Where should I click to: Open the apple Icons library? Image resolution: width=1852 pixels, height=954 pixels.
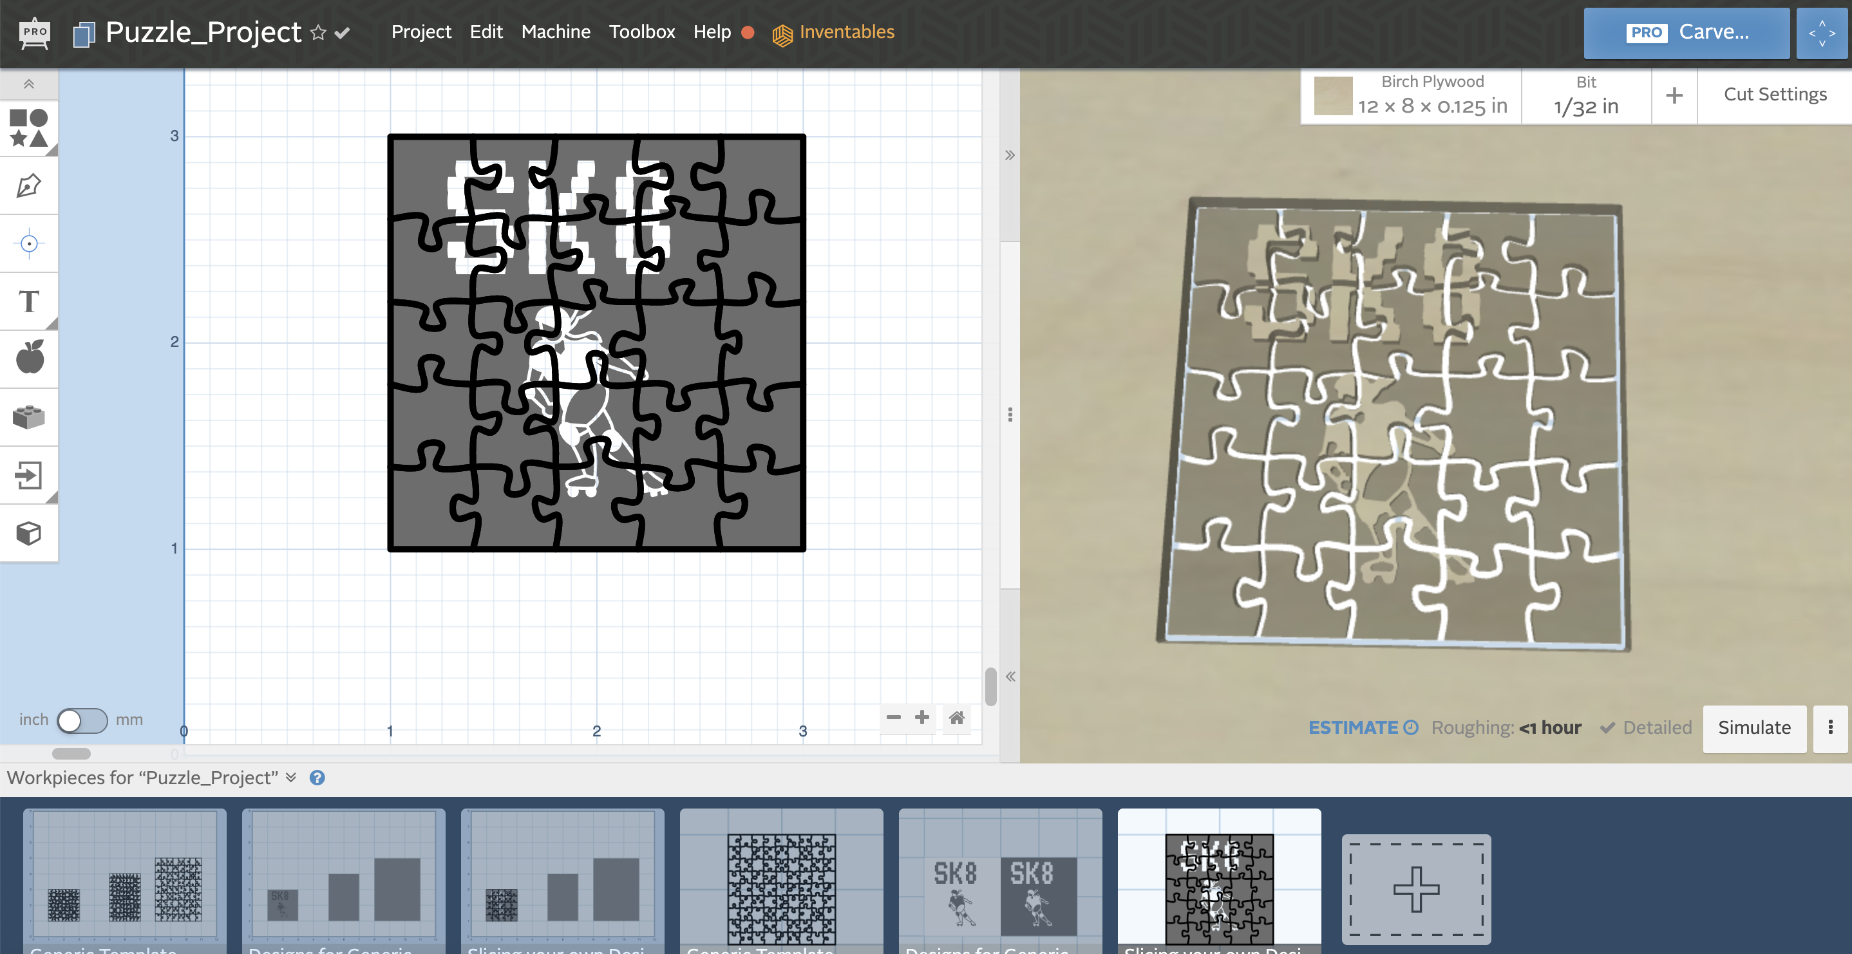(x=29, y=358)
